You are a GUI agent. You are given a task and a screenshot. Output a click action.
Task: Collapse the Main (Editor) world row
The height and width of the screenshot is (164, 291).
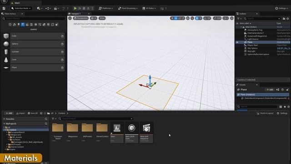click(241, 27)
